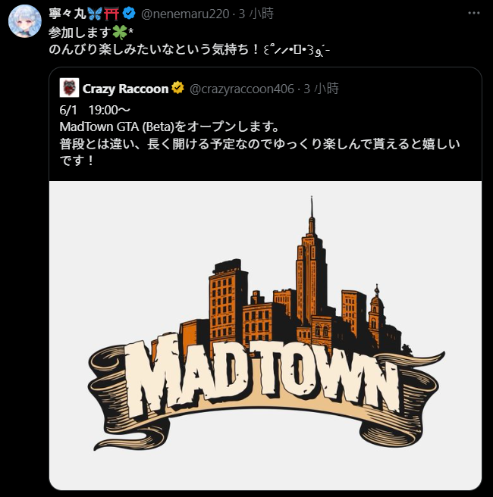Image resolution: width=493 pixels, height=497 pixels.
Task: Click the のんびり楽しみたいな text line
Action: coord(190,50)
